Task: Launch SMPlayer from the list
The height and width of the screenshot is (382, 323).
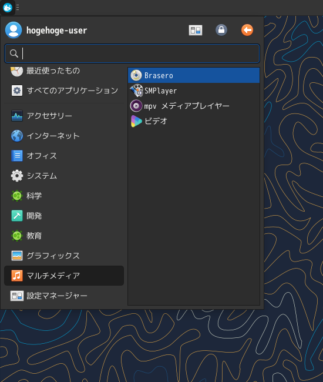Action: tap(194, 91)
